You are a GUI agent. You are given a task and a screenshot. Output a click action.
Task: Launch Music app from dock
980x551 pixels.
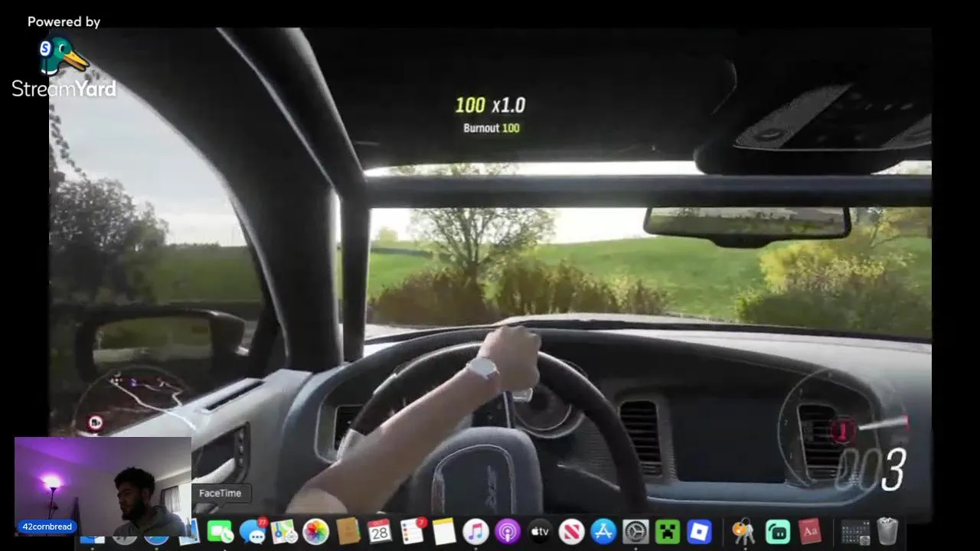(475, 531)
